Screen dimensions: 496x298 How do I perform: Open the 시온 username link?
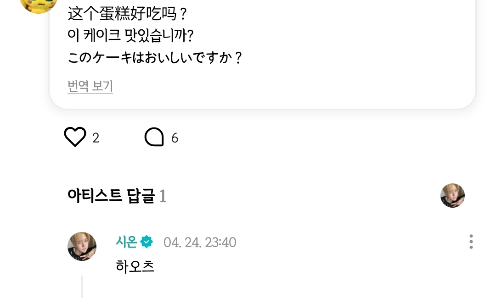[126, 242]
